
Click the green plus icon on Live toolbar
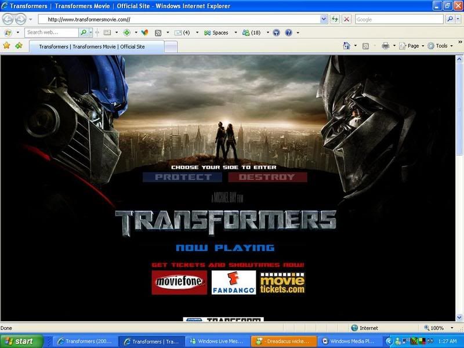[126, 32]
